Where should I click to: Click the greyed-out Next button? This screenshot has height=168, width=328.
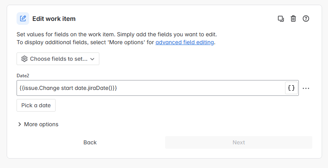click(x=239, y=142)
